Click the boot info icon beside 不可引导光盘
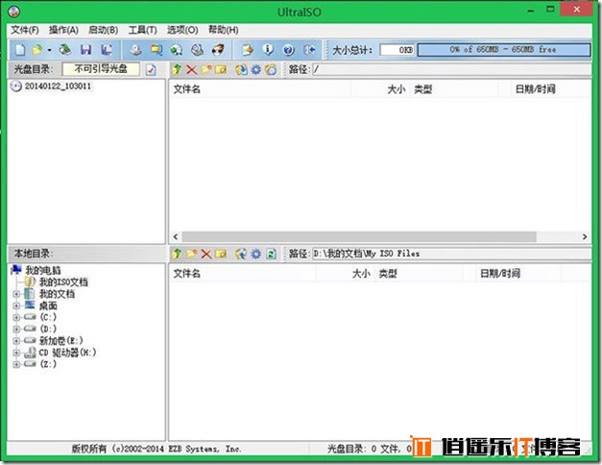Image resolution: width=602 pixels, height=465 pixels. [151, 69]
